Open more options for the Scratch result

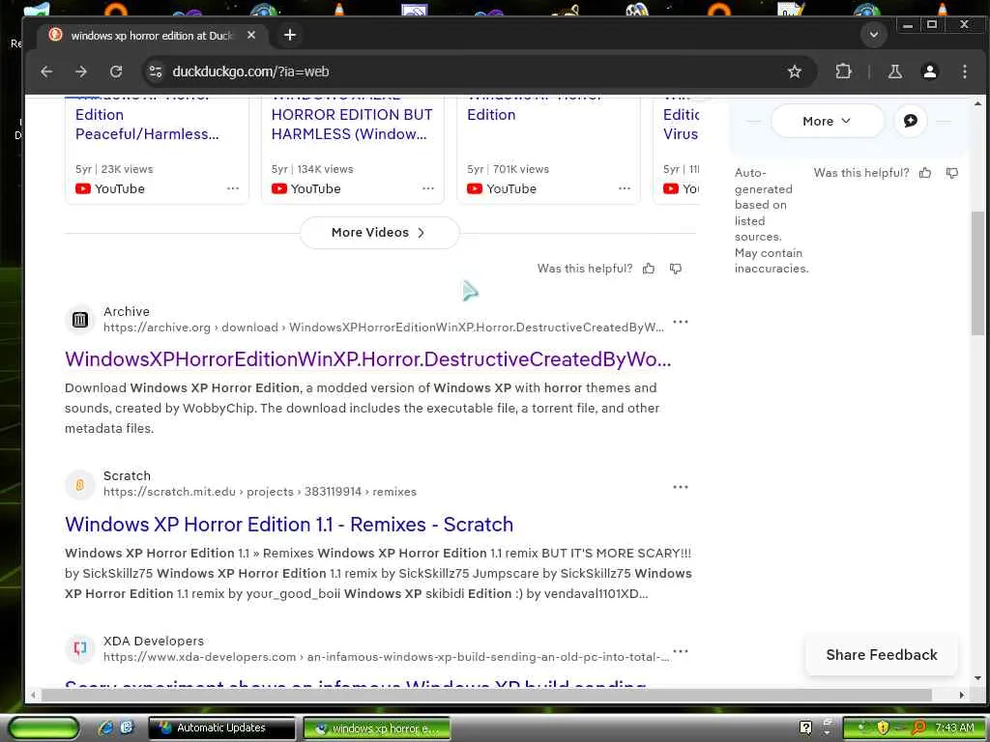point(681,487)
